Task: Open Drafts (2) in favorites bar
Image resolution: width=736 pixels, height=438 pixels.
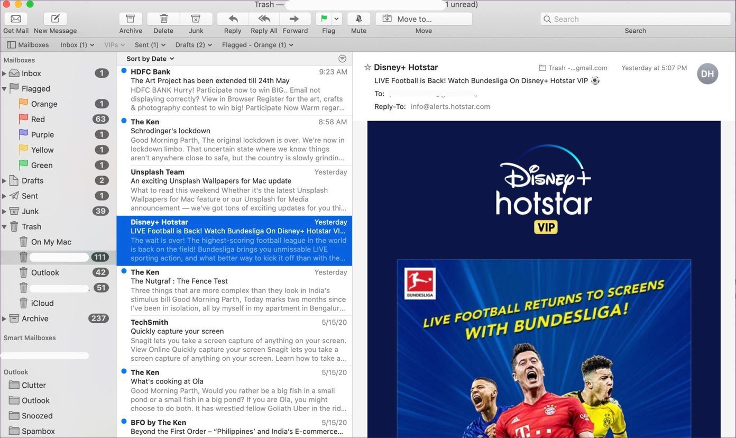Action: point(194,45)
